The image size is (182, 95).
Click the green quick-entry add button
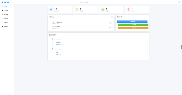coord(133,25)
